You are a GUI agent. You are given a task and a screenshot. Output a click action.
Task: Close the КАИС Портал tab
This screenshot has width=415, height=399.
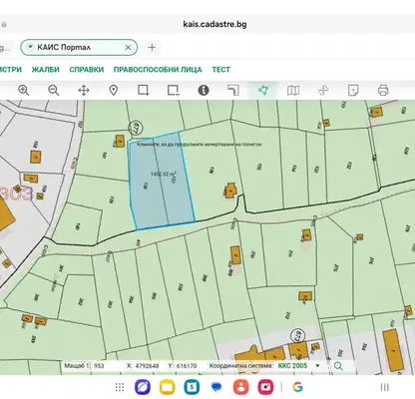128,48
